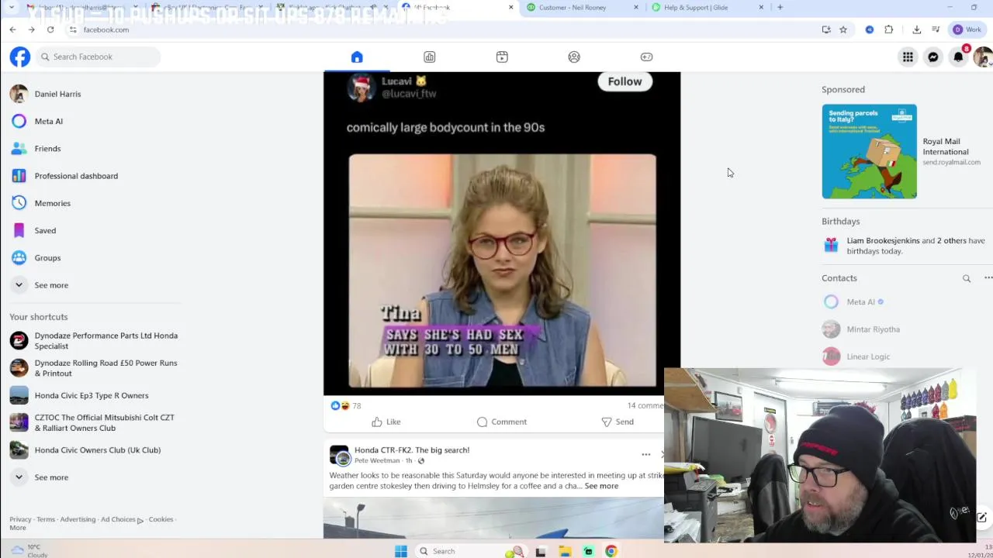
Task: Click Ad Choices footer link
Action: click(122, 519)
